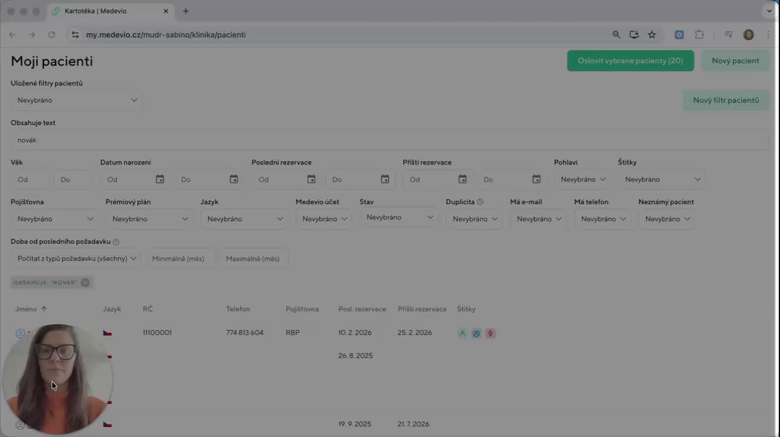Click the date 21. 7. 2026
The image size is (780, 437).
pos(414,424)
